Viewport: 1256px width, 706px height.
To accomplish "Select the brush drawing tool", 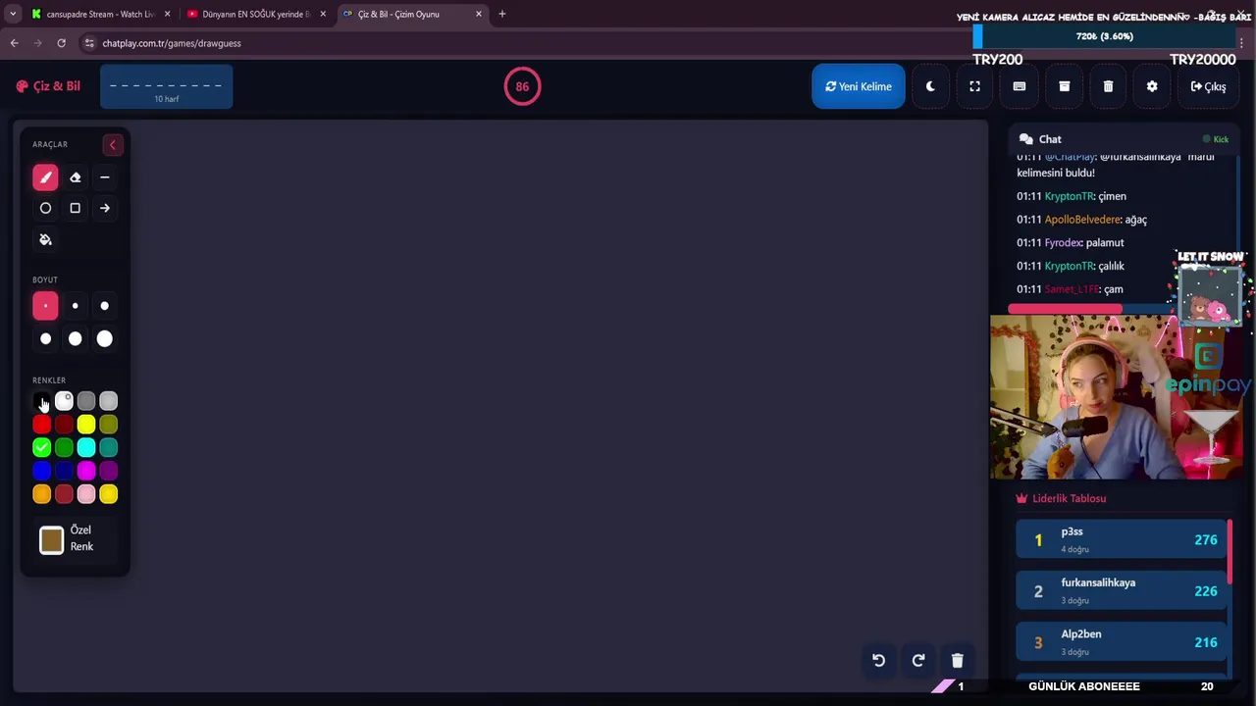I will tap(45, 177).
